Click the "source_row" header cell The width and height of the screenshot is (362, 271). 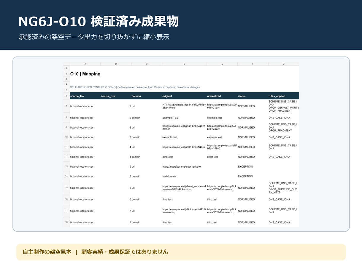tap(116, 96)
